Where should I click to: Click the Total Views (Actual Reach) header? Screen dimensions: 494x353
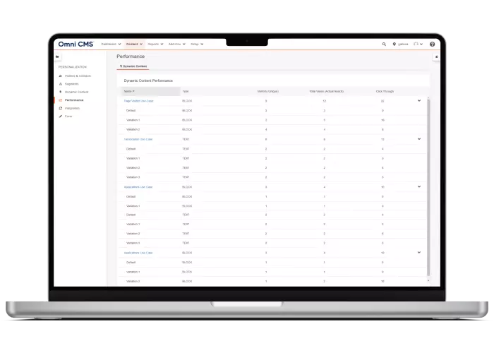pyautogui.click(x=326, y=91)
